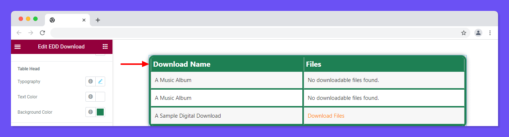The width and height of the screenshot is (509, 137).
Task: Open the widgets grid panel icon
Action: (x=105, y=47)
